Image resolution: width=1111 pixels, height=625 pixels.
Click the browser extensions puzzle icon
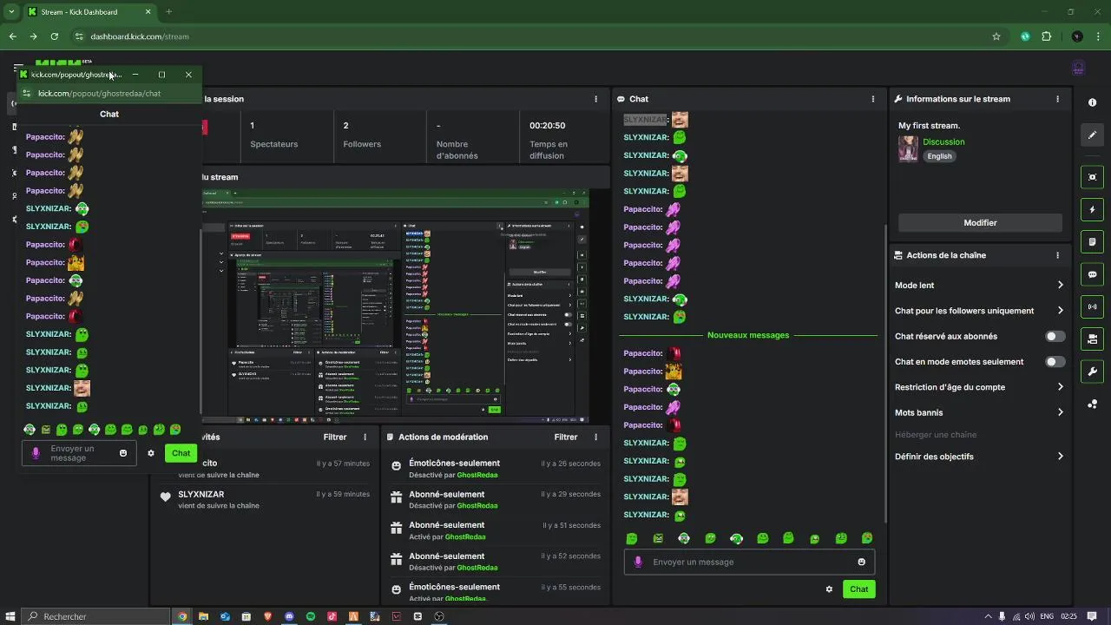pos(1046,36)
